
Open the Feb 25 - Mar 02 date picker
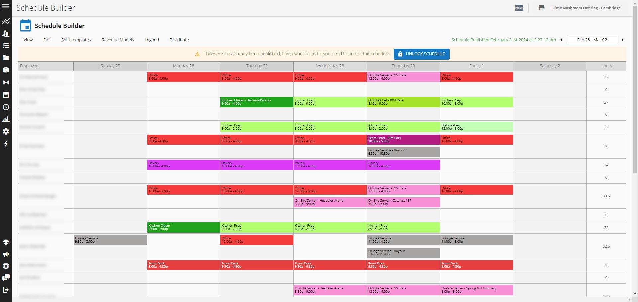[x=592, y=40]
